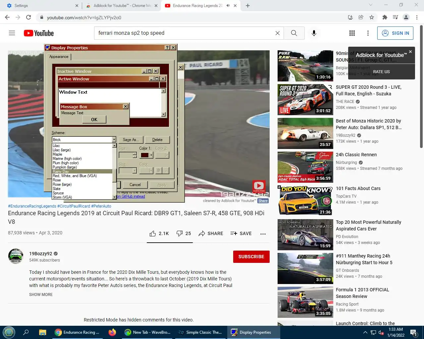This screenshot has width=424, height=339.
Task: Bookmark this page with star icon
Action: (x=372, y=17)
